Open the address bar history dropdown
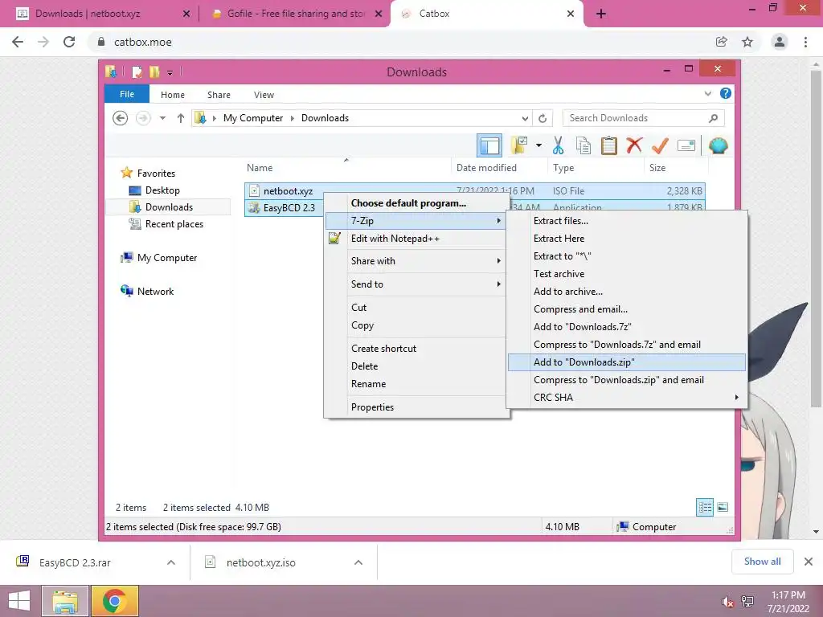The width and height of the screenshot is (823, 617). 525,118
